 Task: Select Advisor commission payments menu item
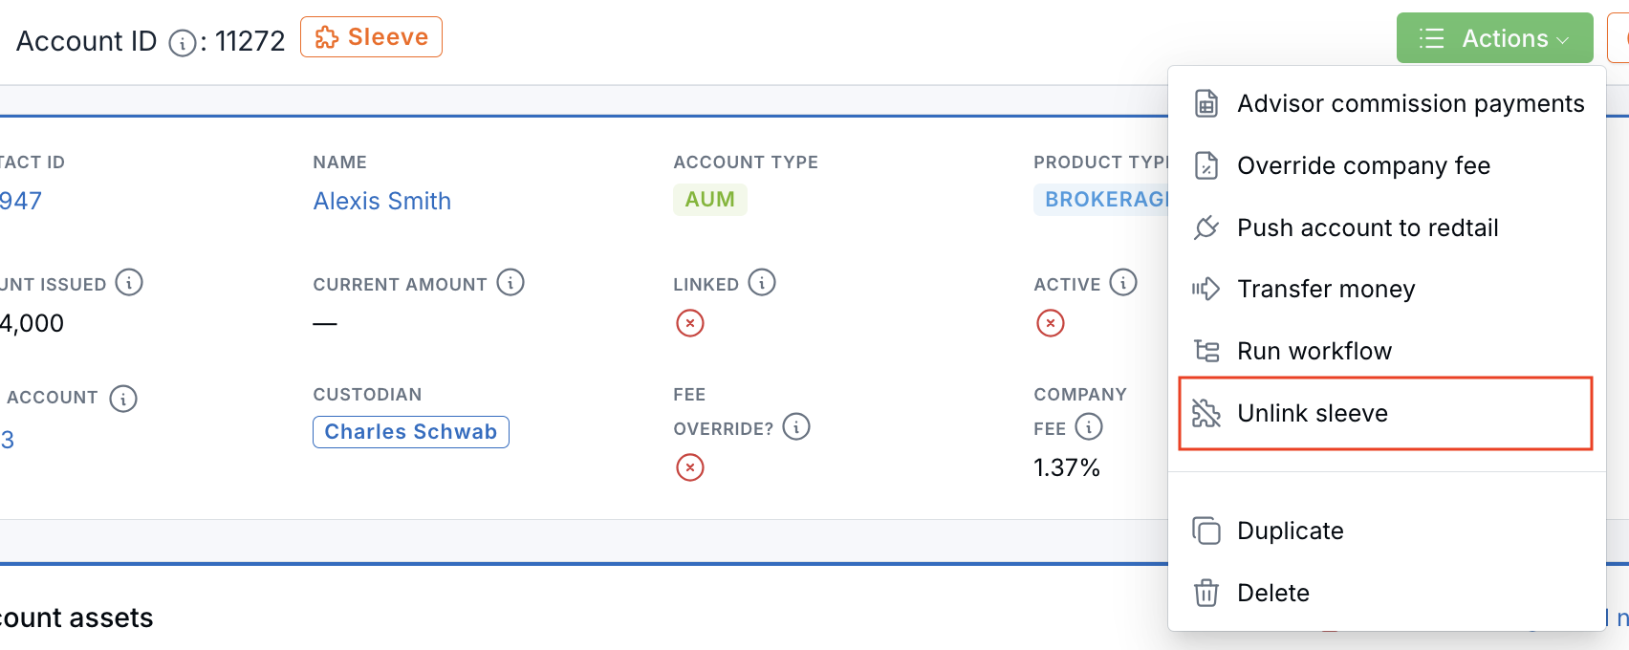pos(1387,103)
